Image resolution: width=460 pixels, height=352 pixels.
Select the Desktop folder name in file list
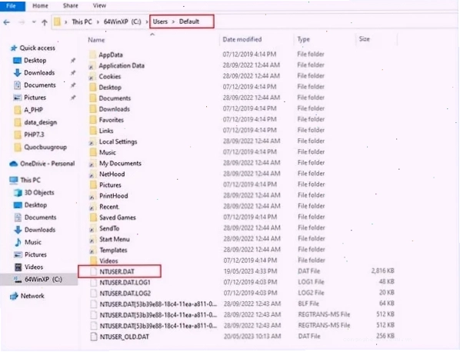(110, 88)
